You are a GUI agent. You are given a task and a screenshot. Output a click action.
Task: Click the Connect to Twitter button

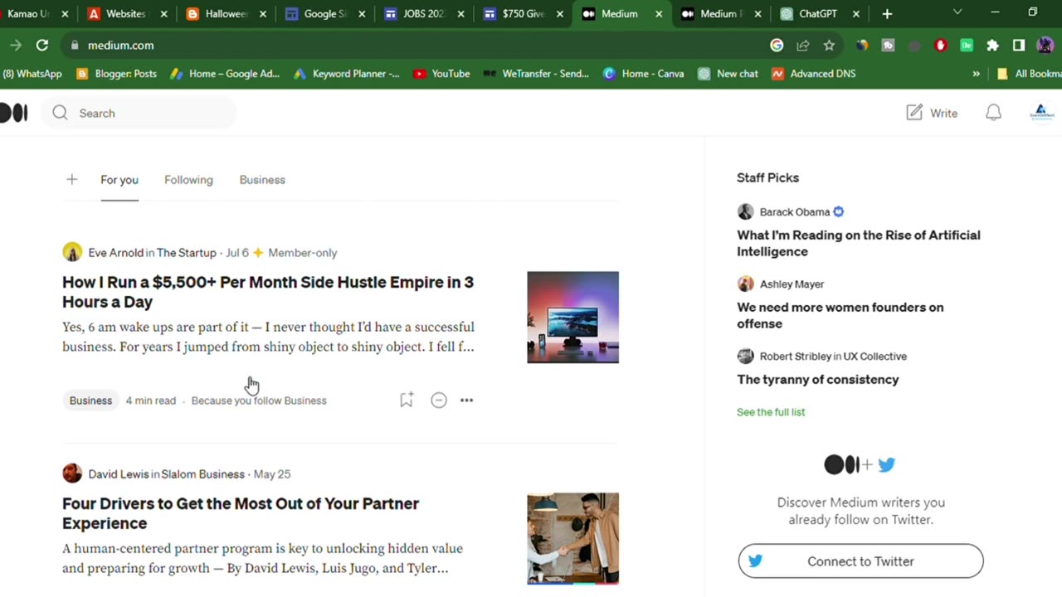(860, 561)
